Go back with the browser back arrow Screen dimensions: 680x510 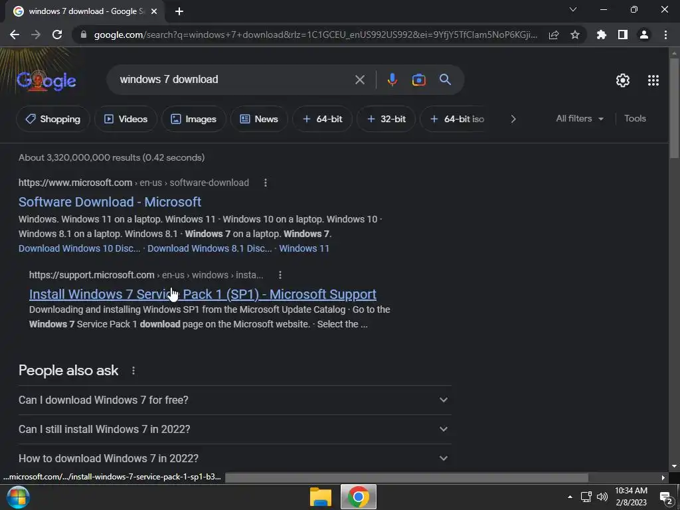pyautogui.click(x=15, y=35)
